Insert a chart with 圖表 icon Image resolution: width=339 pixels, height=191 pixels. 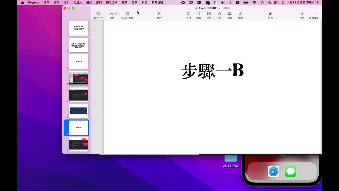(199, 15)
